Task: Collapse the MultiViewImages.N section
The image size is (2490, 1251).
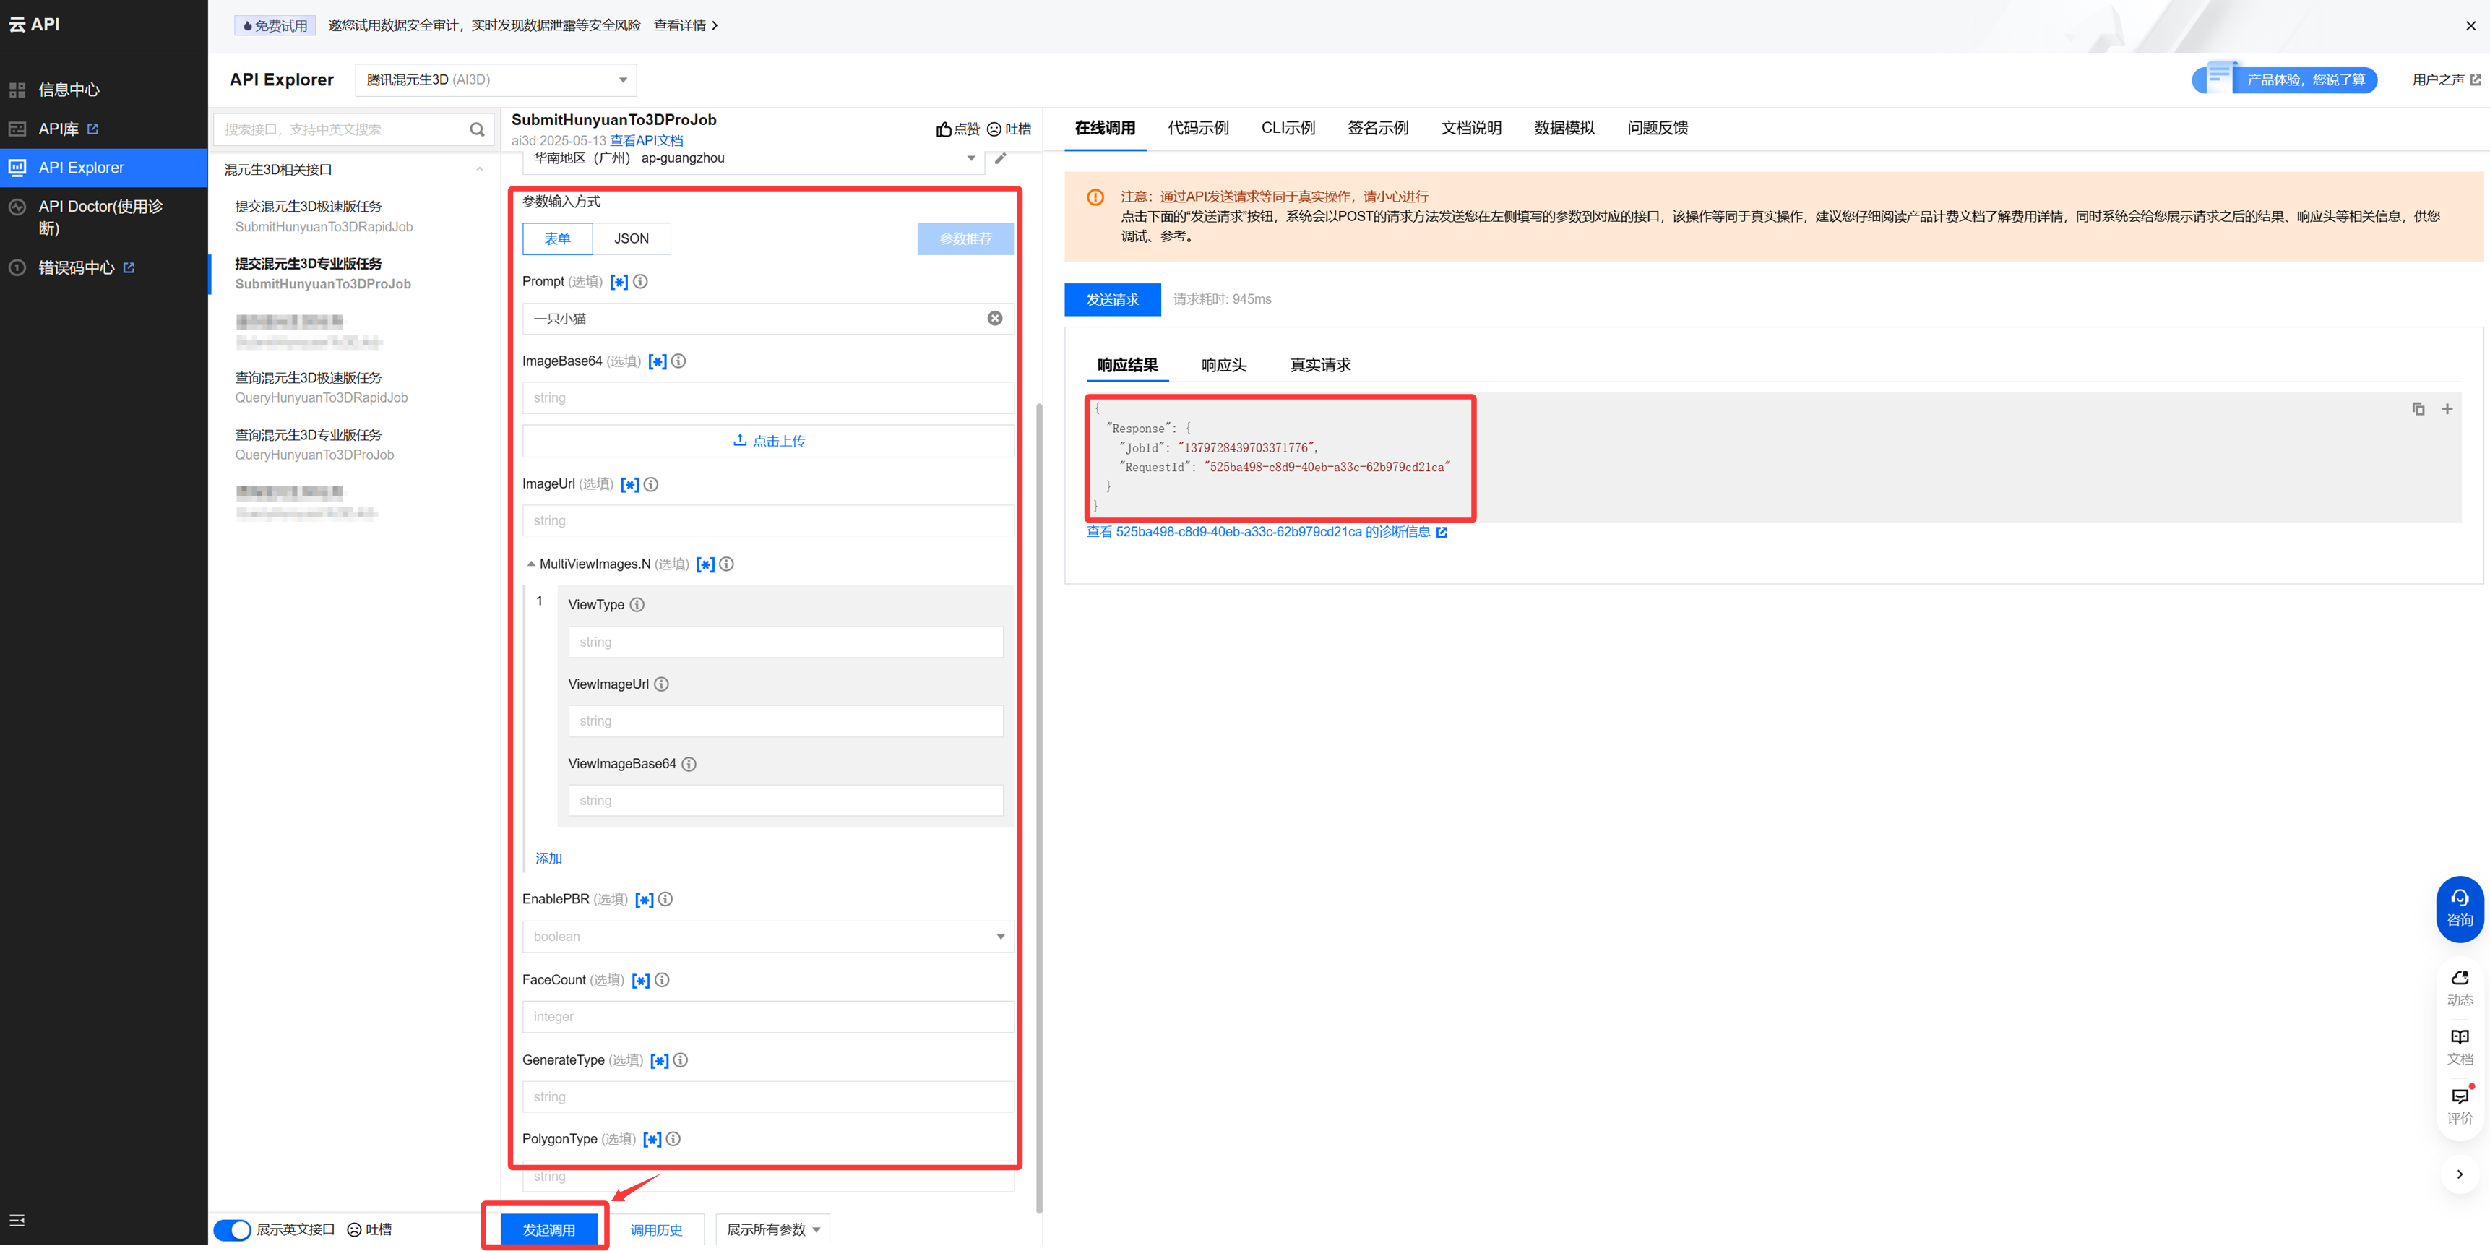Action: (x=530, y=564)
